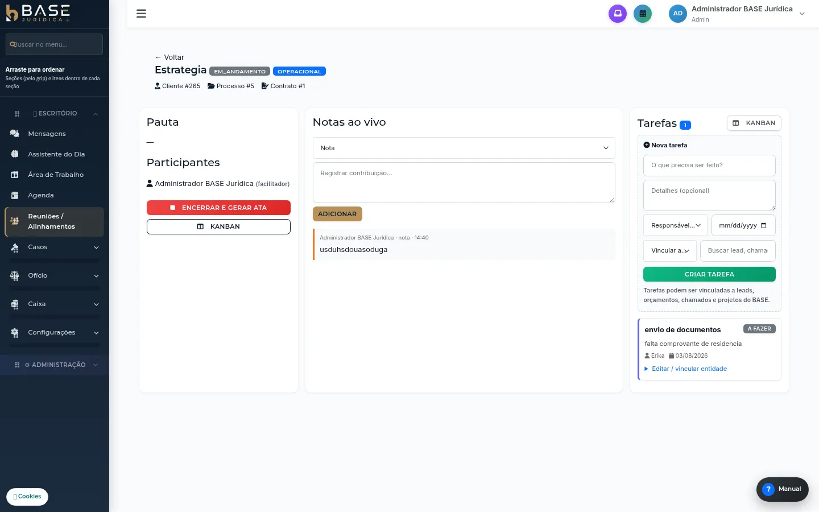Open the Responsável dropdown

point(676,225)
